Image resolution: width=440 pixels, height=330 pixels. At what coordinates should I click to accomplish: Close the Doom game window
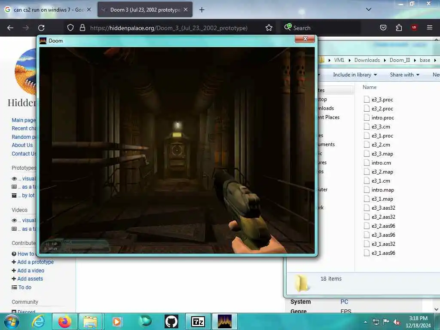[306, 39]
